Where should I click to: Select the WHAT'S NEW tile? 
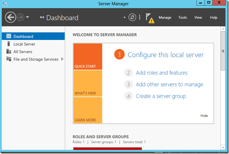coord(88,83)
